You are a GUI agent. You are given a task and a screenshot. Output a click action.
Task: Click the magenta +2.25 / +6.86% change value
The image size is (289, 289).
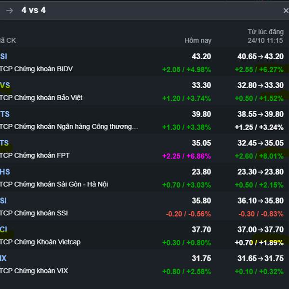tap(186, 156)
